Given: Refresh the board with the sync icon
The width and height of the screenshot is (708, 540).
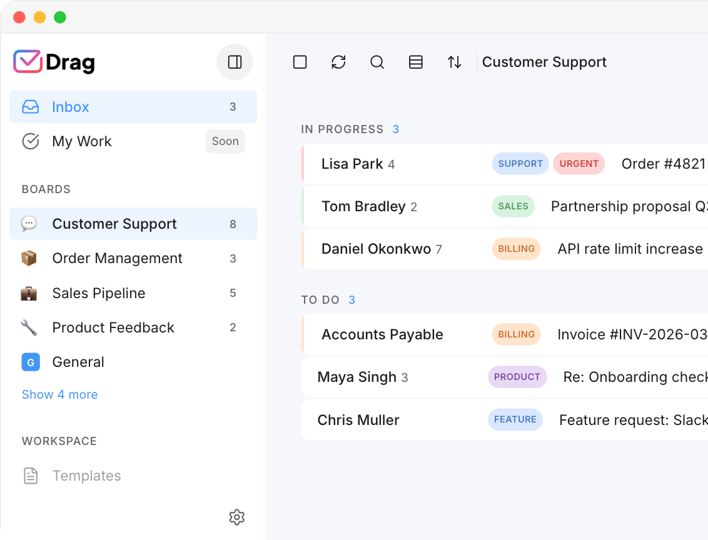Looking at the screenshot, I should [x=338, y=62].
